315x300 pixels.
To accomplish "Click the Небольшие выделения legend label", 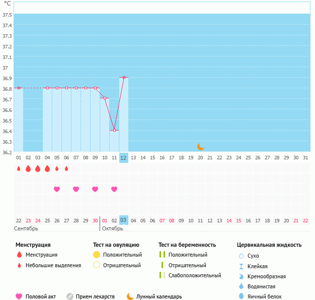I will [x=53, y=265].
